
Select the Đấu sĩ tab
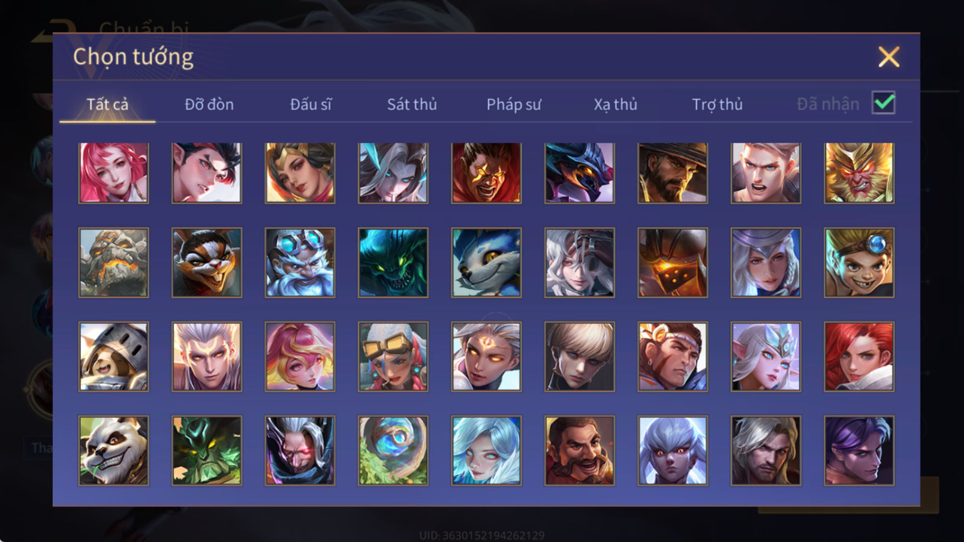coord(310,104)
